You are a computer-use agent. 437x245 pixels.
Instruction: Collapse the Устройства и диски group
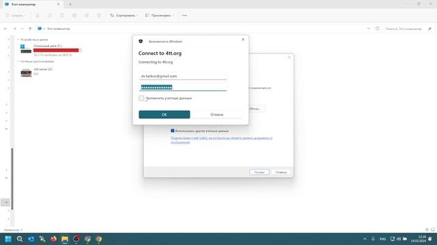pyautogui.click(x=18, y=39)
